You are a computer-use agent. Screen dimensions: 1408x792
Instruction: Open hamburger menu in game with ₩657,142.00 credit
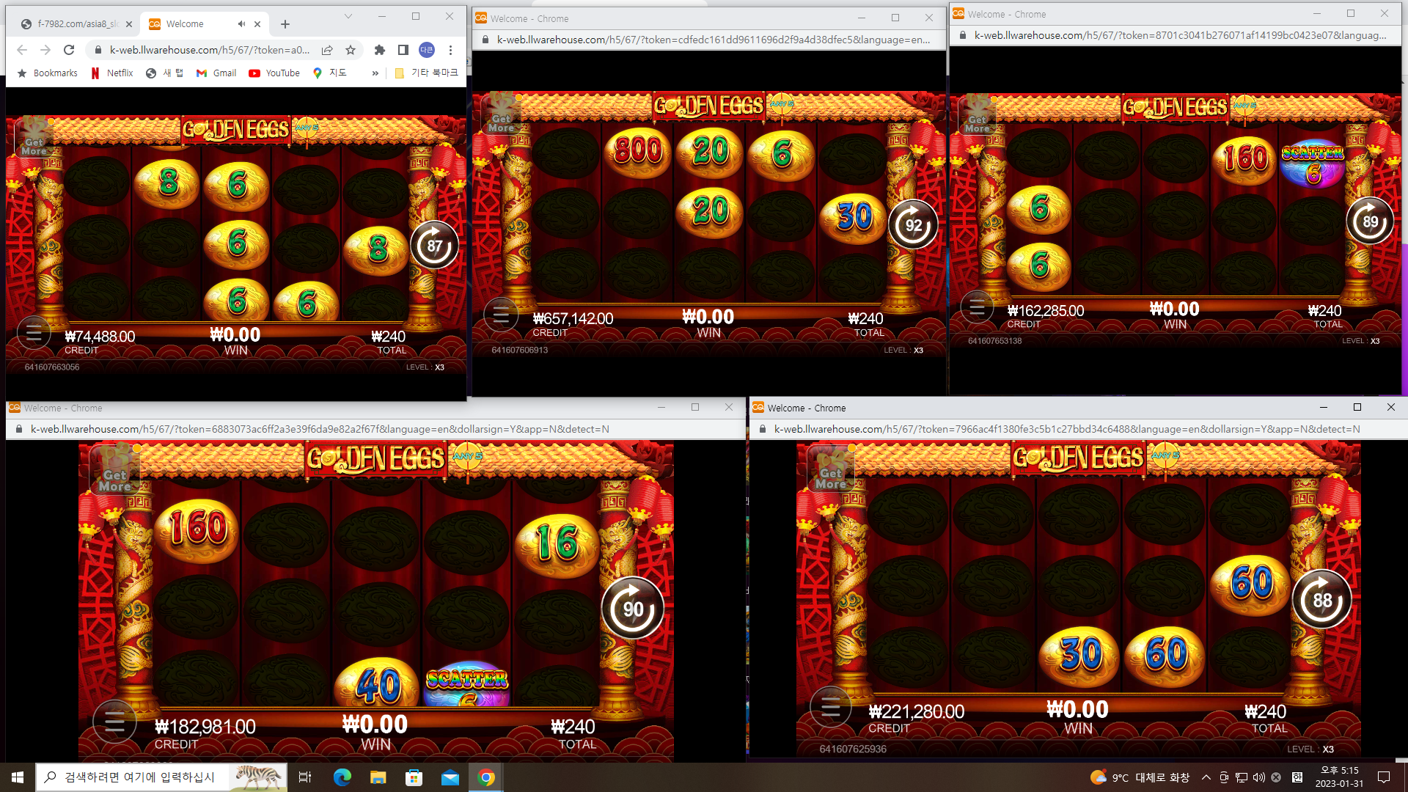click(x=501, y=316)
